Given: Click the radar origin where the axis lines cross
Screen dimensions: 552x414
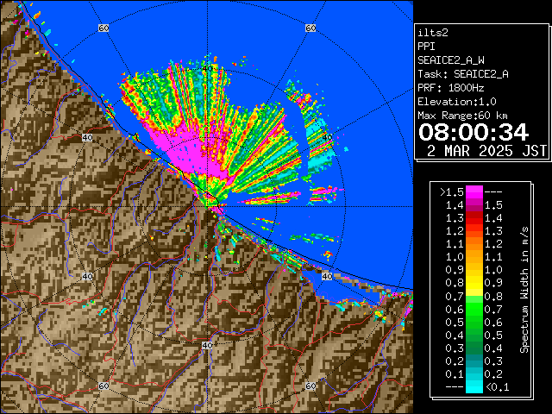Looking at the screenshot, I should (x=207, y=207).
